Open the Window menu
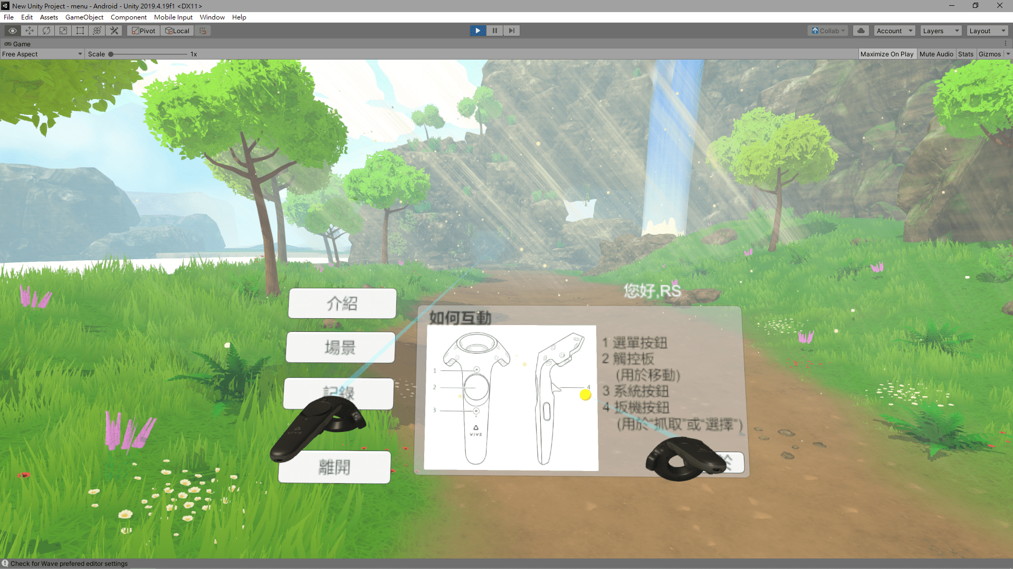 pos(212,17)
